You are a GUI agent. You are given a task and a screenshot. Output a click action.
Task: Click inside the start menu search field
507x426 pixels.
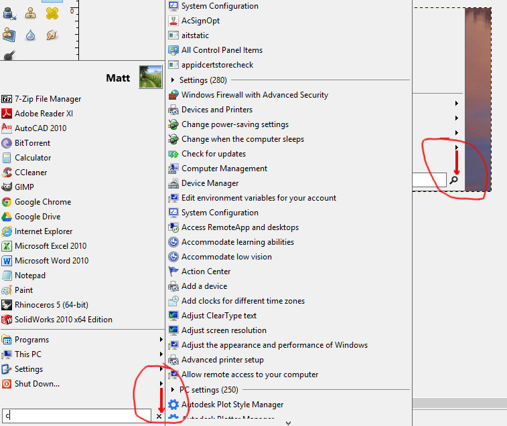coord(77,417)
